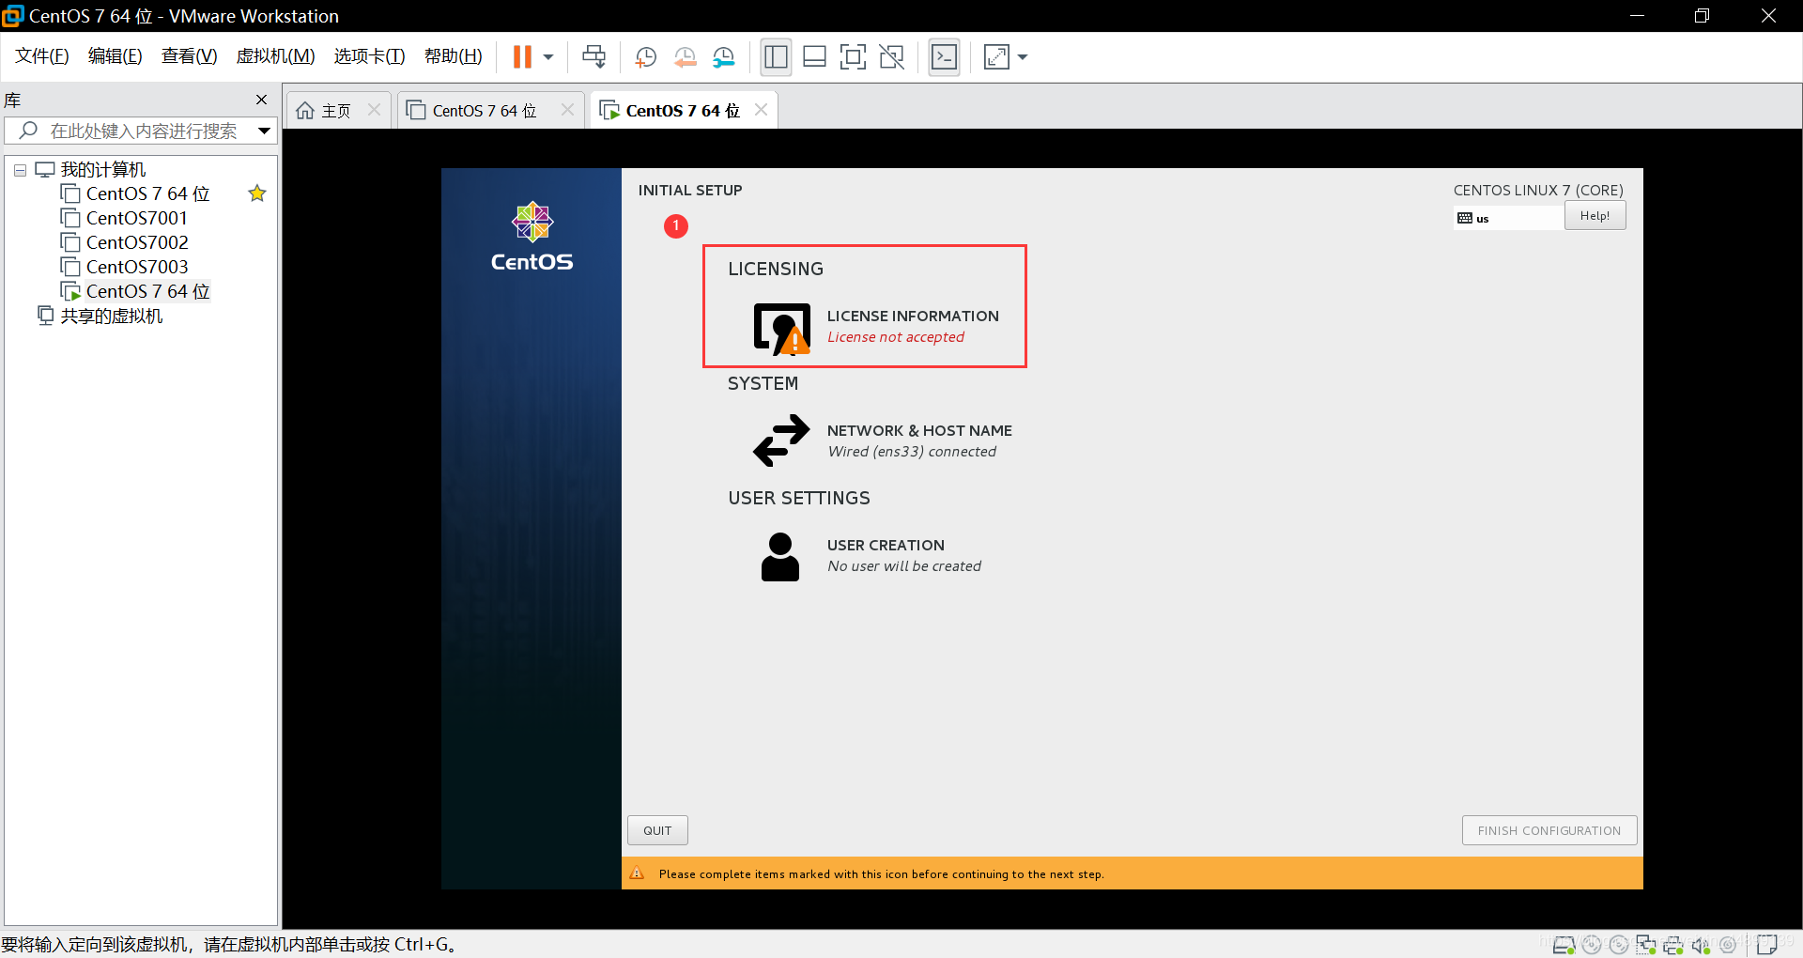Click the stretch guest display icon
This screenshot has height=958, width=1803.
click(996, 57)
